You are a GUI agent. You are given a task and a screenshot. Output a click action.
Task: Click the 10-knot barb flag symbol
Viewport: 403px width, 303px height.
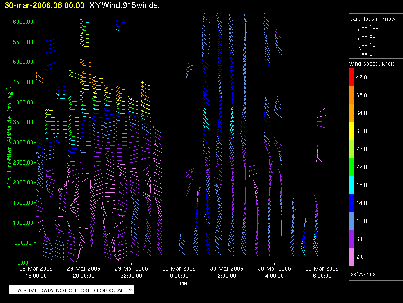(355, 46)
